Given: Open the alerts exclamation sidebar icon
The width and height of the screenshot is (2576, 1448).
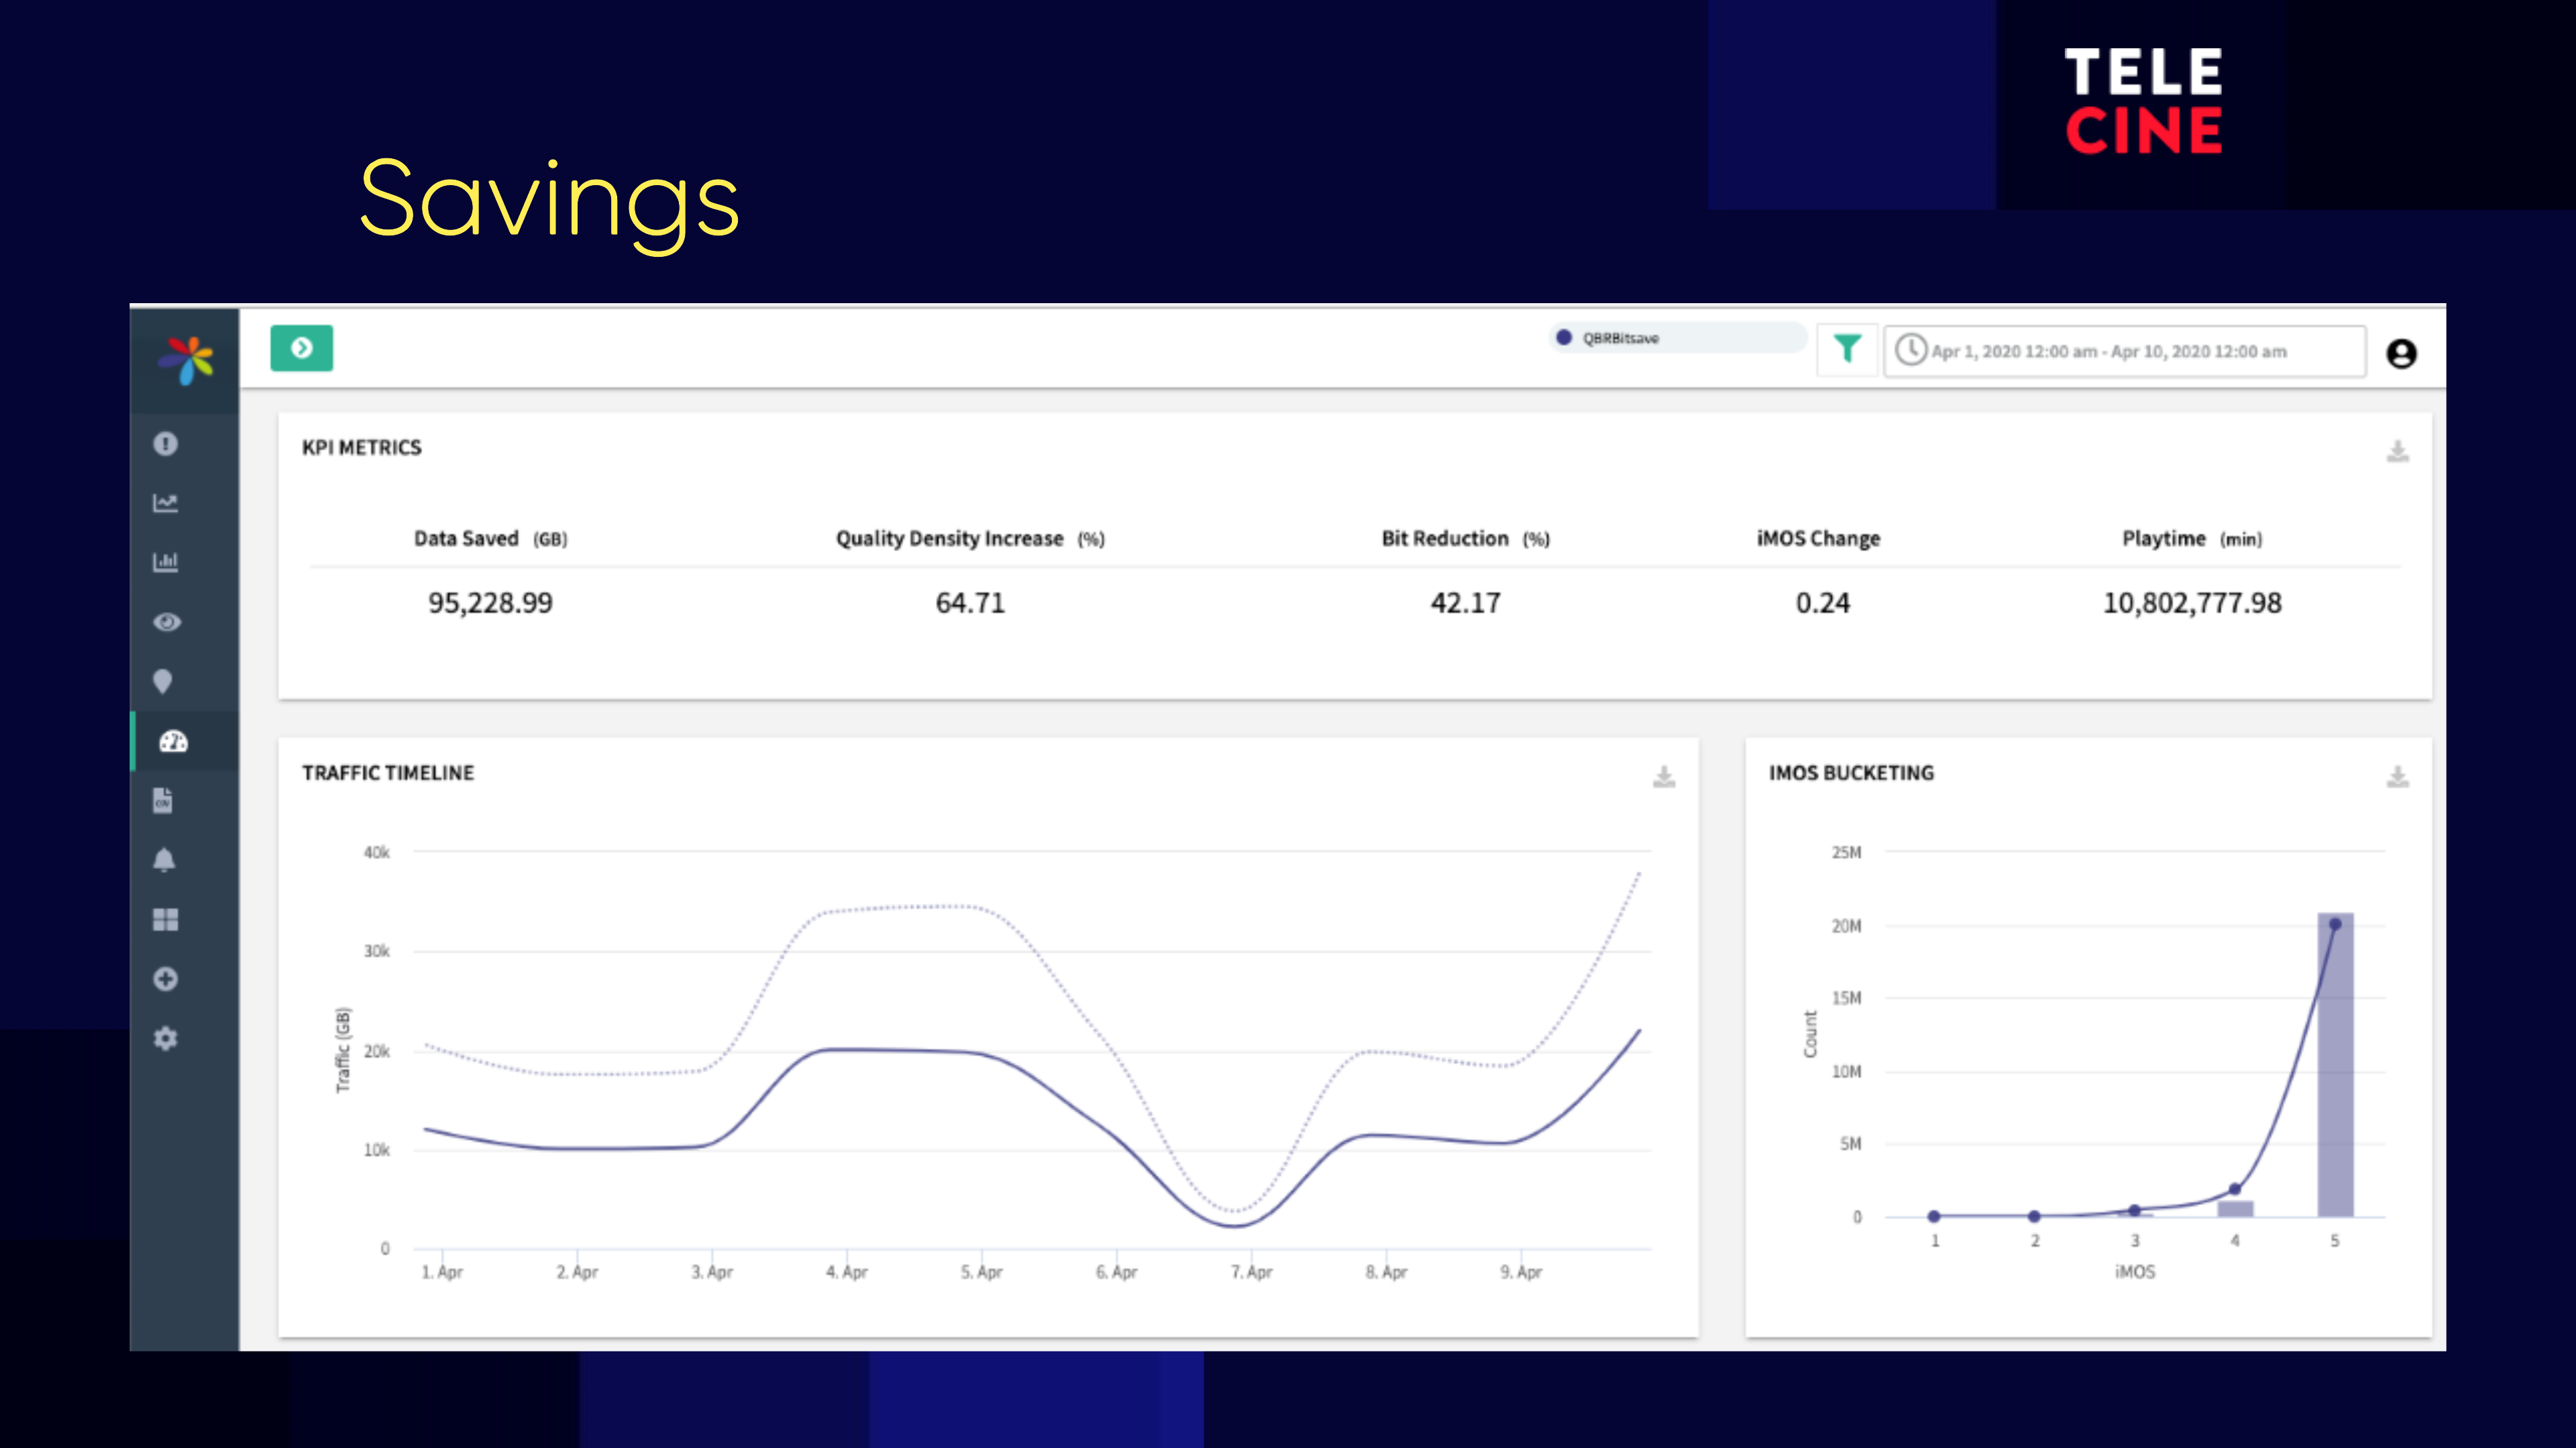Looking at the screenshot, I should 166,443.
